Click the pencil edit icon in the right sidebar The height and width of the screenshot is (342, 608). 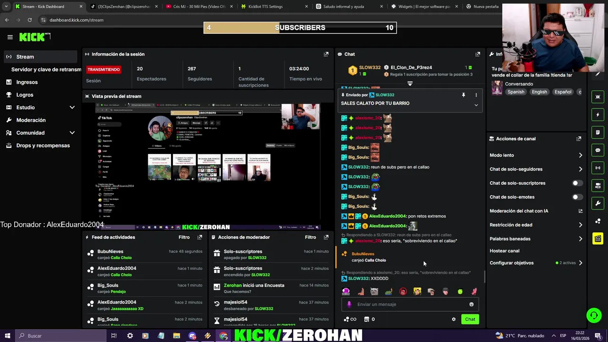598,74
